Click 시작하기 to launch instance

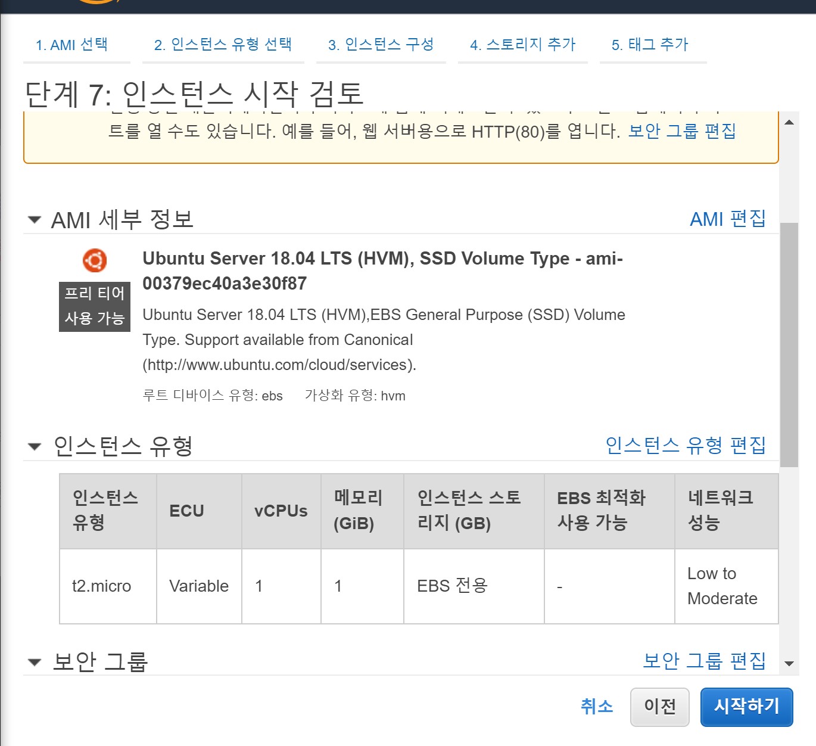click(747, 707)
